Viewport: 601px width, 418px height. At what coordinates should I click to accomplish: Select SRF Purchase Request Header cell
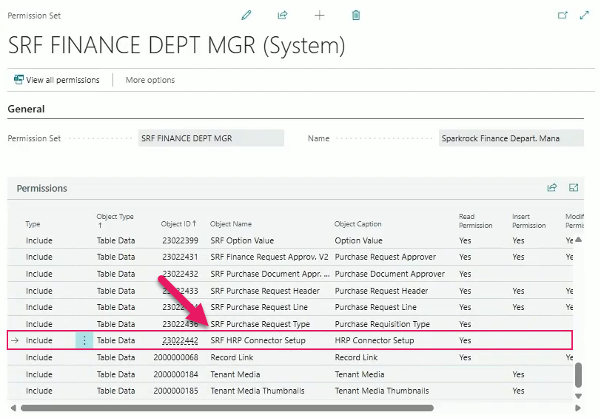coord(265,291)
